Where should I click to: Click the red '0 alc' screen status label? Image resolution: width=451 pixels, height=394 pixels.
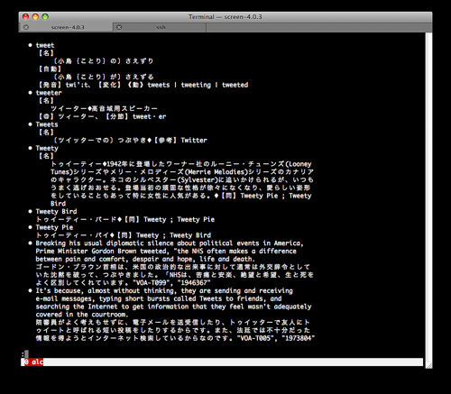(33, 362)
